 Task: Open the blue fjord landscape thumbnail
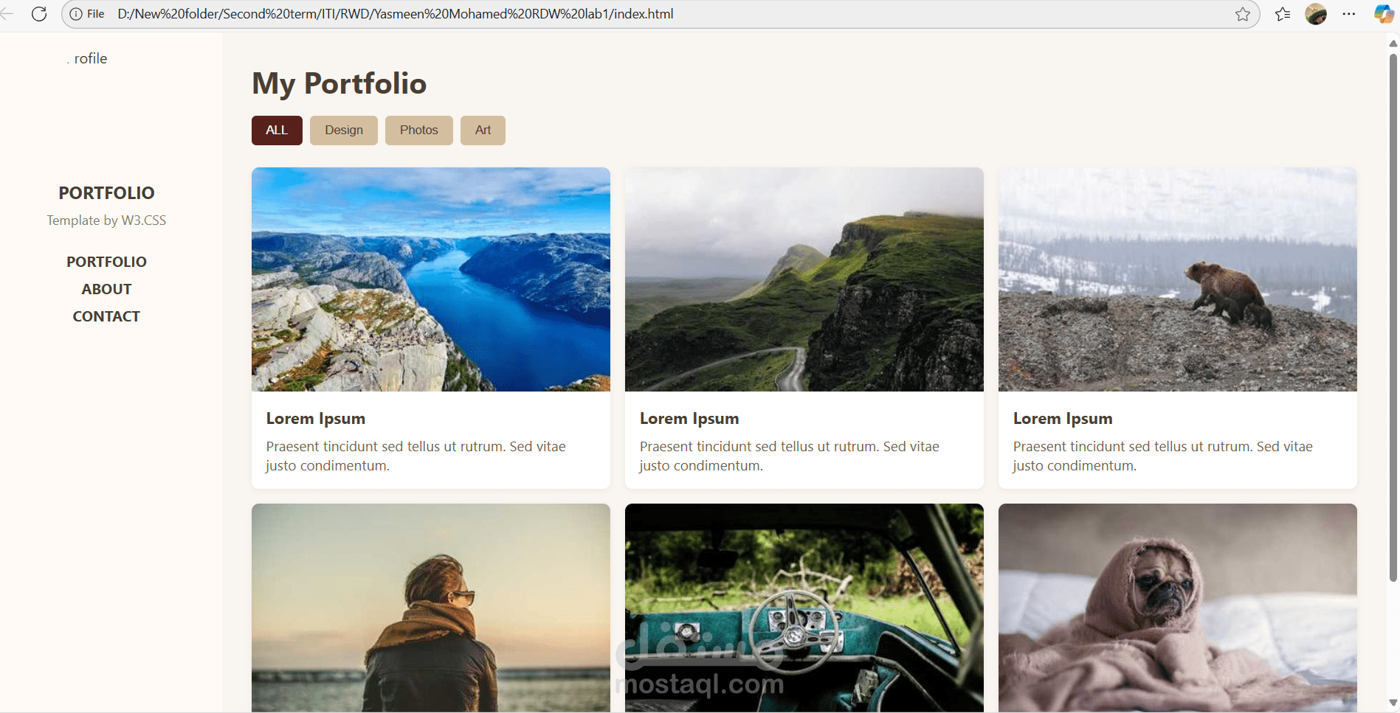click(431, 279)
